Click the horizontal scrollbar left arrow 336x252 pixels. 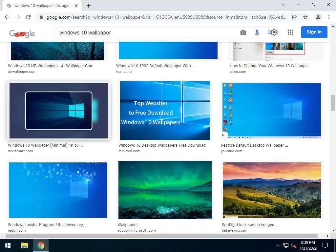tap(3, 236)
